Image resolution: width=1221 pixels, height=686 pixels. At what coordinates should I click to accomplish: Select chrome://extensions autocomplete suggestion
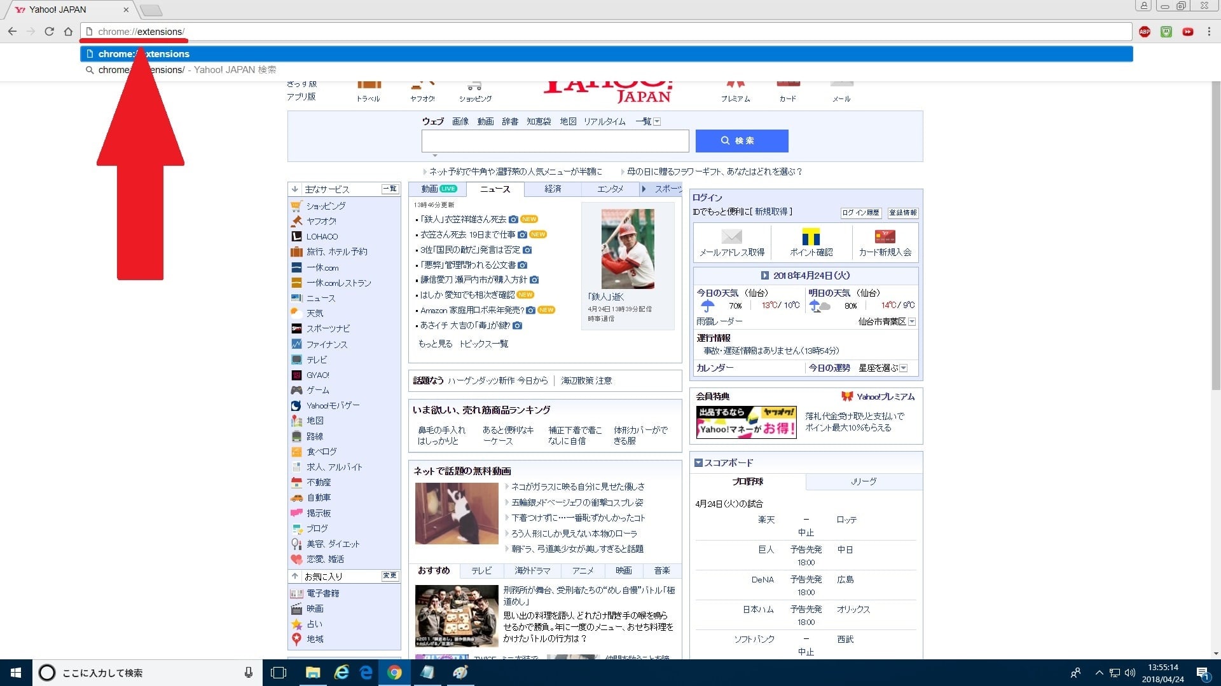click(x=607, y=54)
